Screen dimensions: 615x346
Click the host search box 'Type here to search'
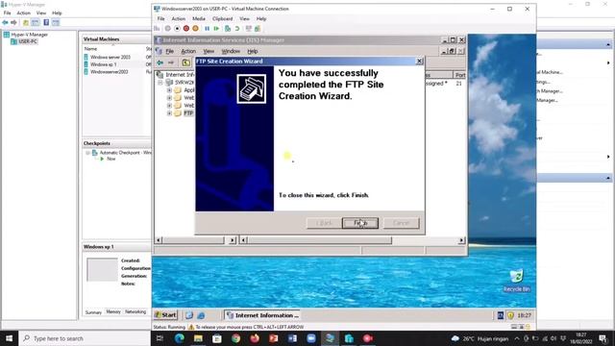[85, 338]
